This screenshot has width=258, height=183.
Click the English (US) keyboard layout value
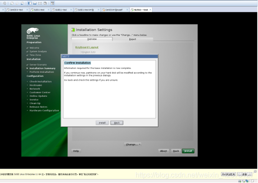(89, 52)
